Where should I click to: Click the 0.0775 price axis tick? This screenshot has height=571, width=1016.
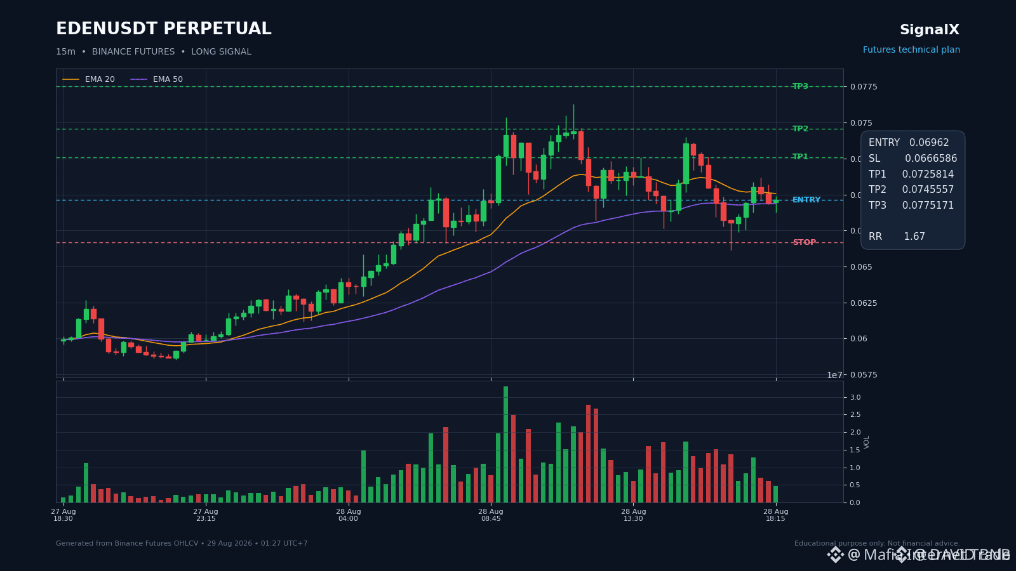[864, 87]
